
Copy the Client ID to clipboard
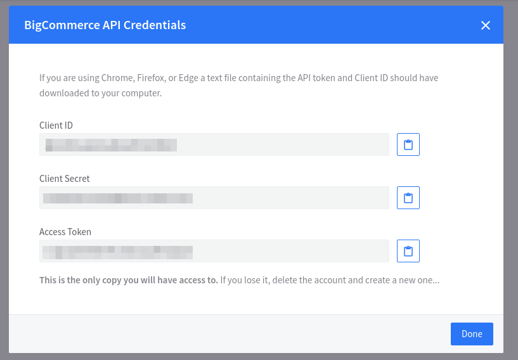coord(408,145)
